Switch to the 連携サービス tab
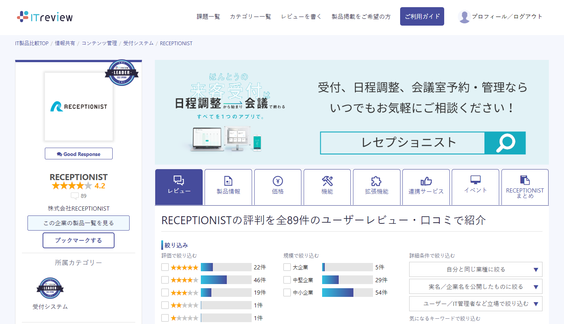This screenshot has width=564, height=324. tap(426, 187)
